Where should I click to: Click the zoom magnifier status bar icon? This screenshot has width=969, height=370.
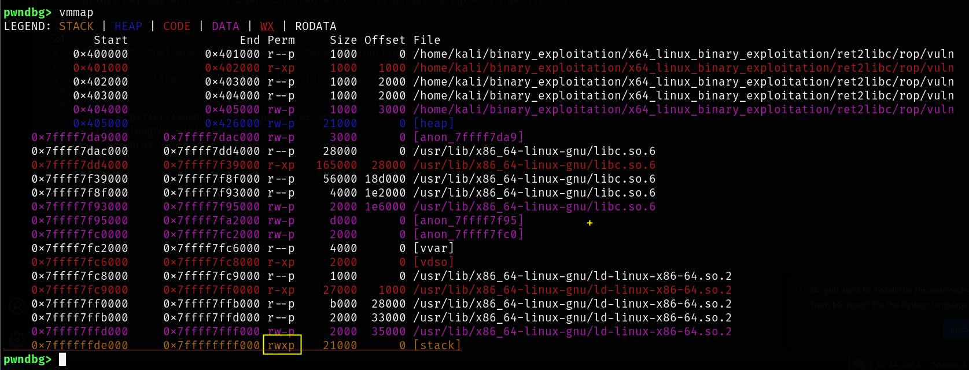pyautogui.click(x=859, y=364)
